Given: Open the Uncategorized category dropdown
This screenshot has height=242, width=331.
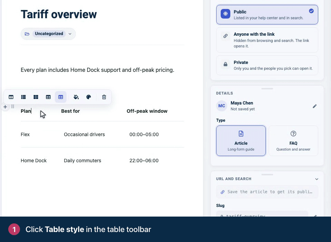Looking at the screenshot, I should tap(48, 34).
